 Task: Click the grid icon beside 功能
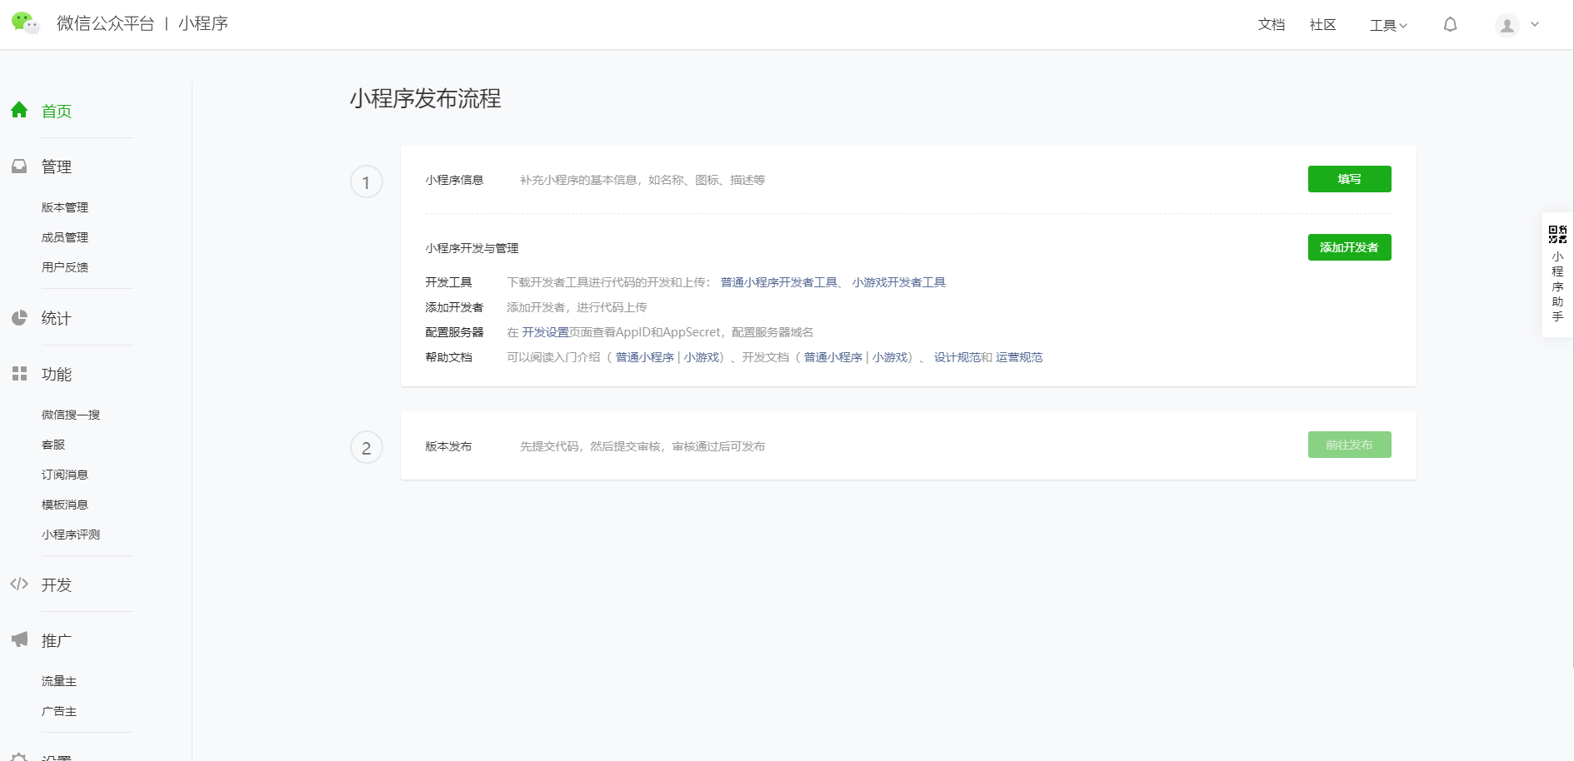click(19, 374)
